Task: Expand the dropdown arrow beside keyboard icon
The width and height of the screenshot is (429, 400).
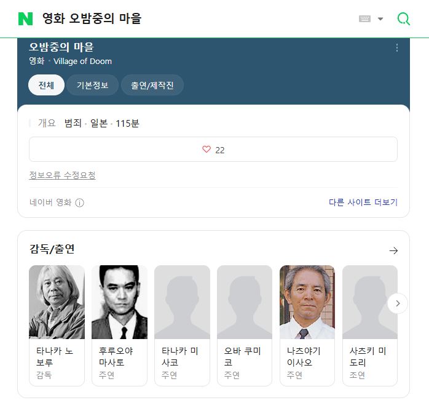Action: pos(380,19)
